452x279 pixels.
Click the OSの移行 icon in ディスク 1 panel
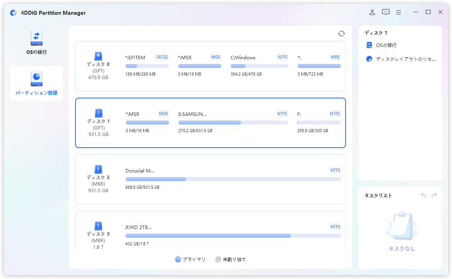[x=369, y=45]
